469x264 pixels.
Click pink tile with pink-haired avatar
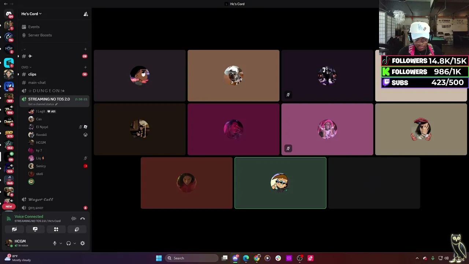click(327, 129)
